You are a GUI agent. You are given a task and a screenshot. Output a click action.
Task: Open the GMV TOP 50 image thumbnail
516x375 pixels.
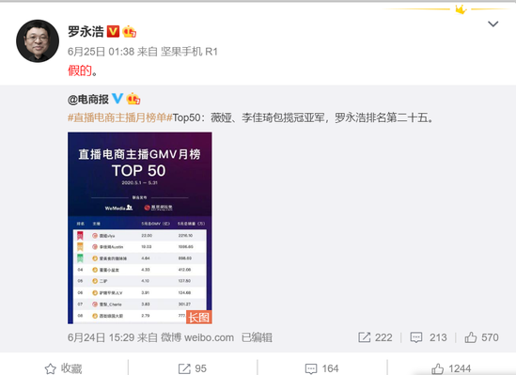tap(140, 228)
